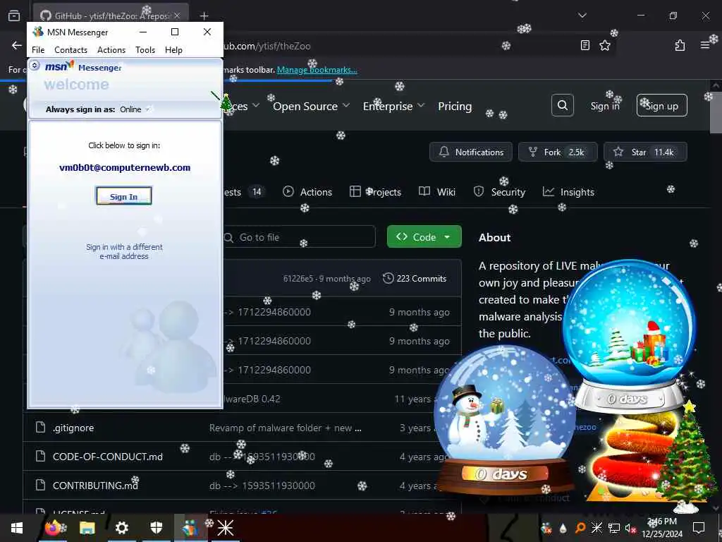This screenshot has width=722, height=542.
Task: Open Firefox recent browsing view icon
Action: click(14, 16)
